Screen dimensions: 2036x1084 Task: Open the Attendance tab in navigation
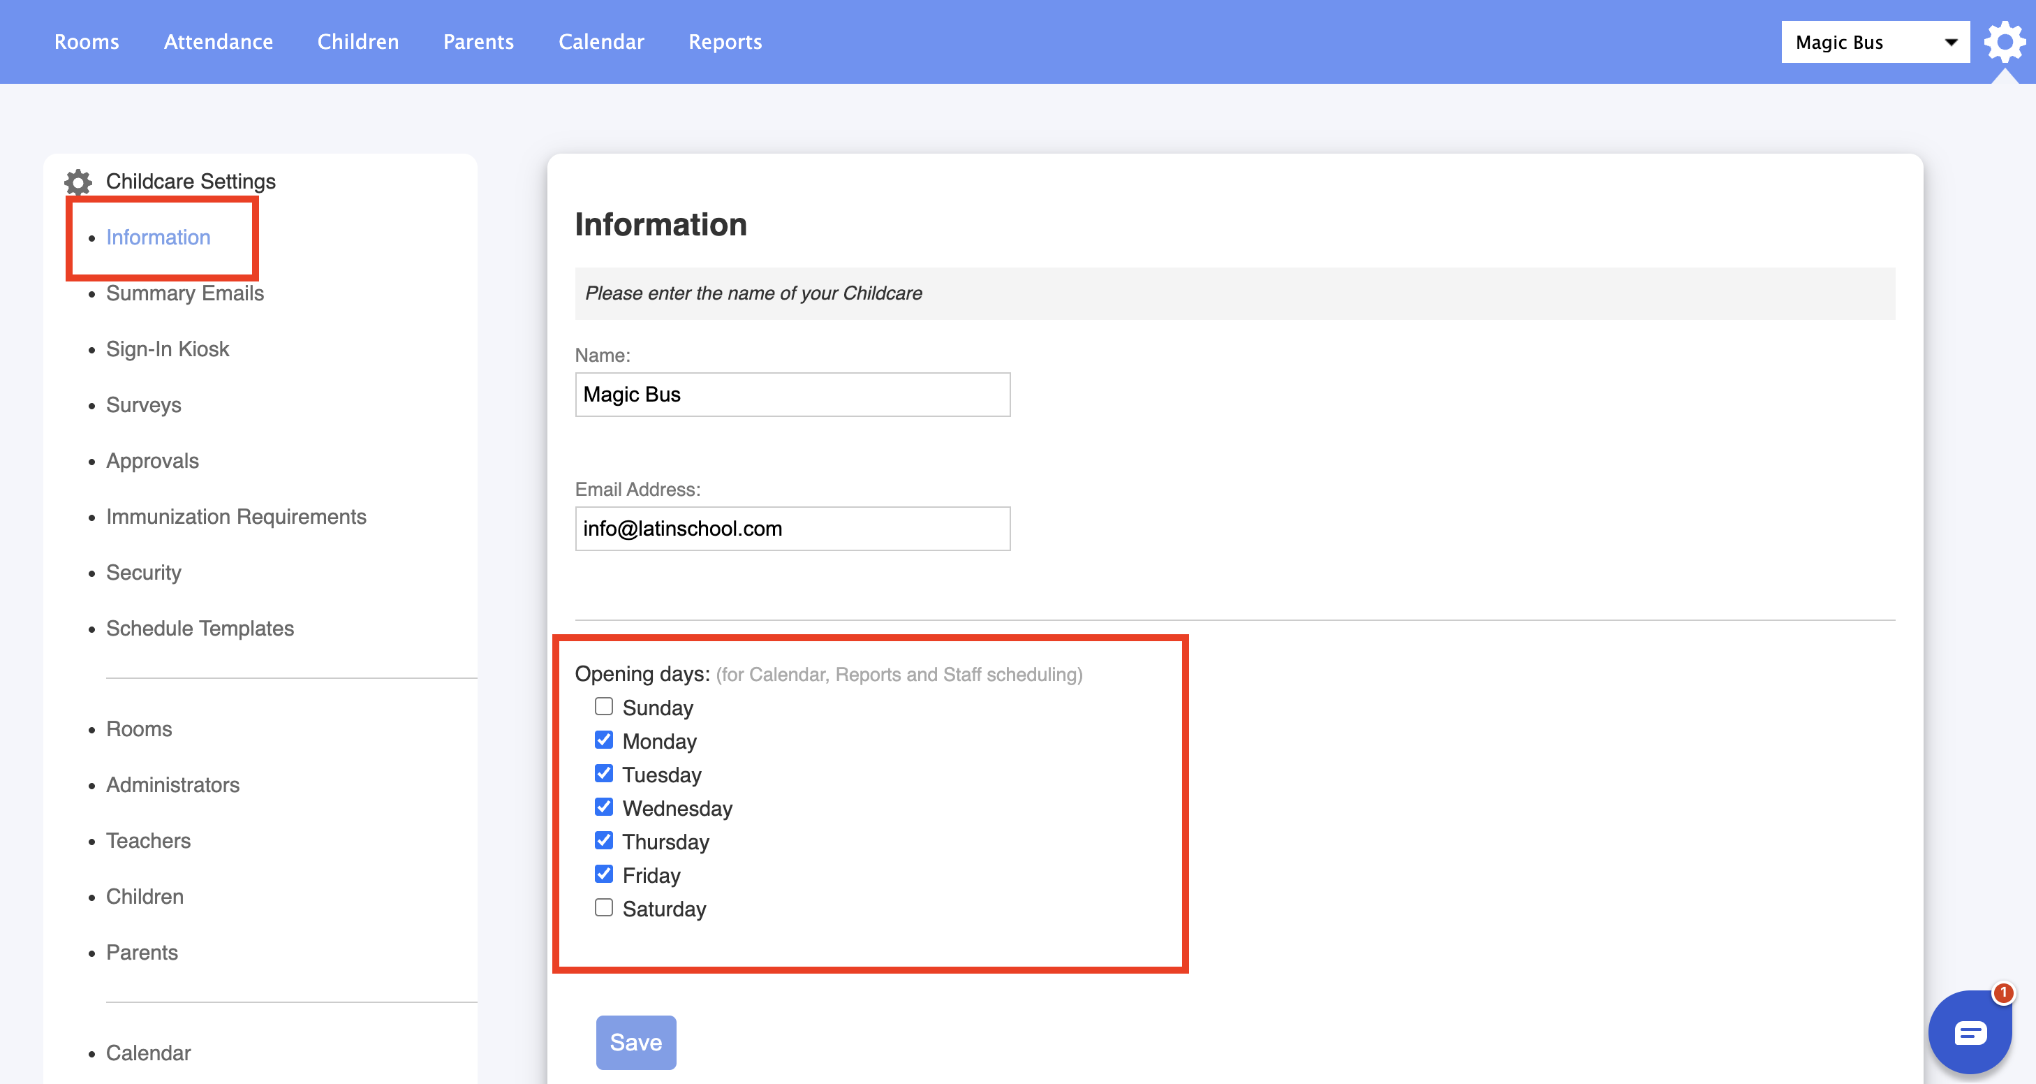coord(218,42)
